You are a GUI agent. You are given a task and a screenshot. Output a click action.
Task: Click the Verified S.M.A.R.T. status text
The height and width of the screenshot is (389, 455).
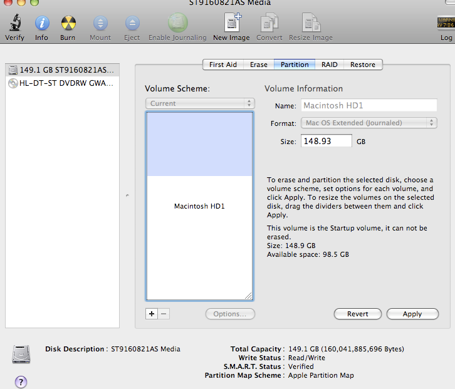301,366
